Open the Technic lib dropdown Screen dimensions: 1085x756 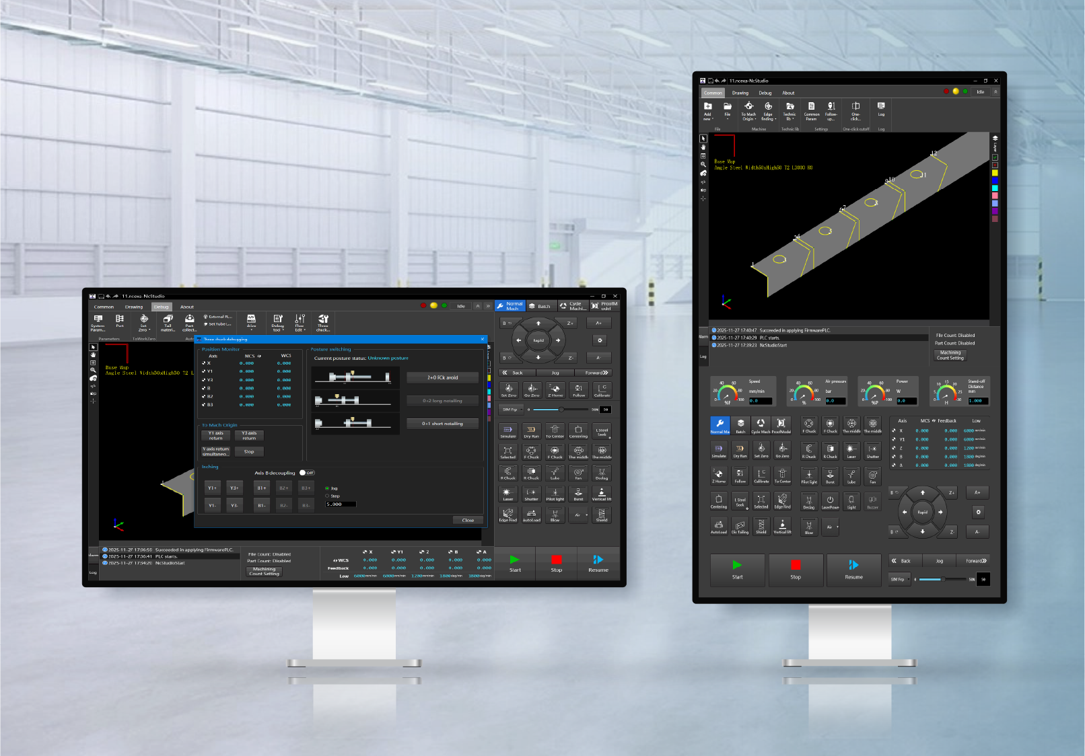[x=790, y=110]
